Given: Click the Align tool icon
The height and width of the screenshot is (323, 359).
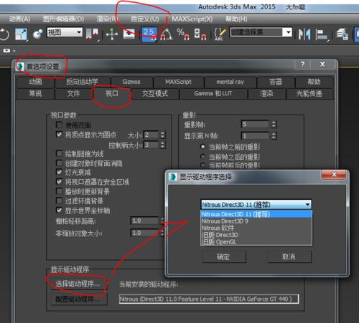Looking at the screenshot, I should 322,34.
